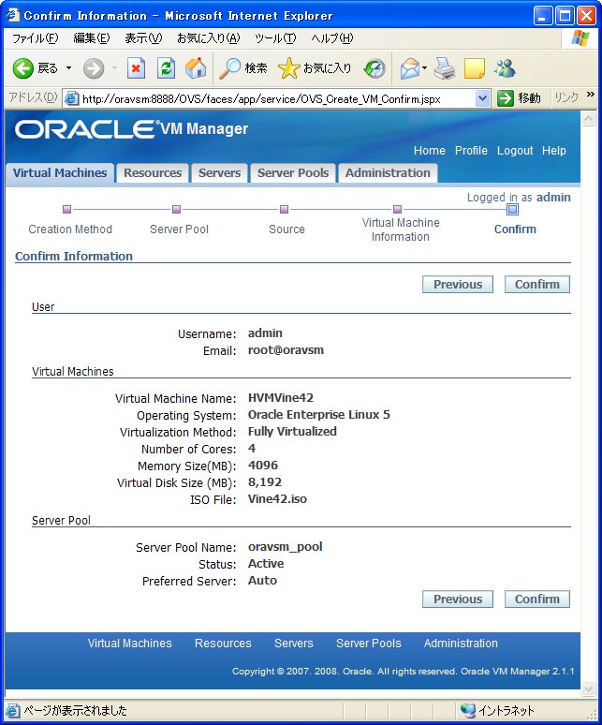Screen dimensions: 602x725
Task: Click the HVMVine42 machine name value
Action: 281,398
